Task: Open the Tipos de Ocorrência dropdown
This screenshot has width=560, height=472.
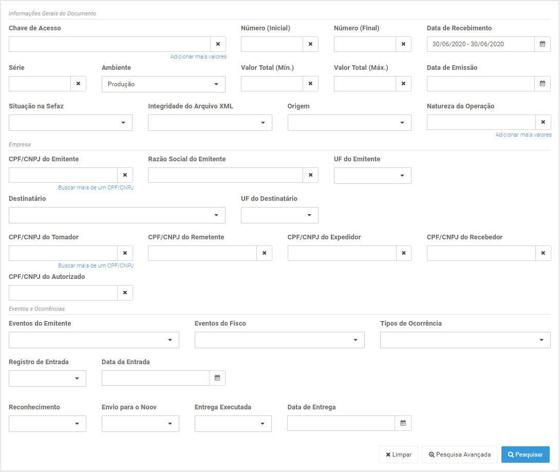Action: pos(465,340)
